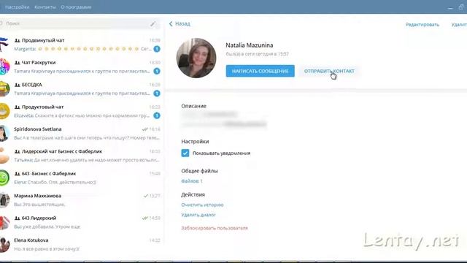Click unread badge on Продуктовый чат
Viewport: 467px width, 263px height.
pyautogui.click(x=157, y=115)
